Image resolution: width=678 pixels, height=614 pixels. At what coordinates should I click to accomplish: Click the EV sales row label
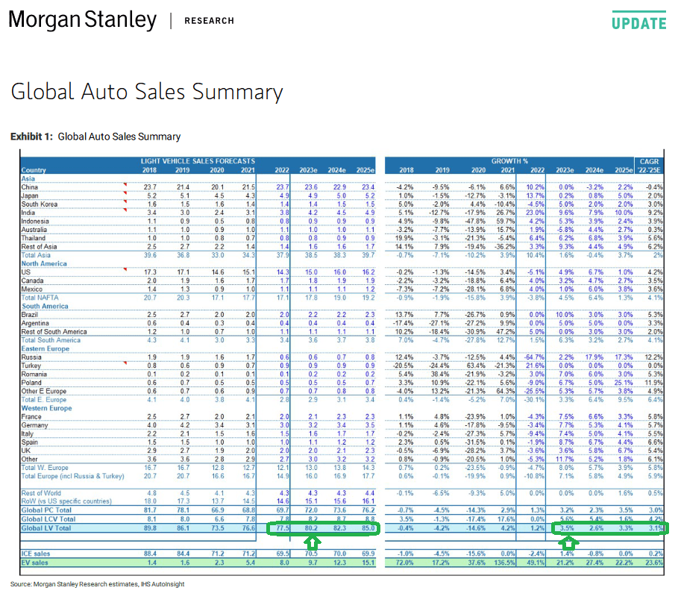tap(34, 563)
